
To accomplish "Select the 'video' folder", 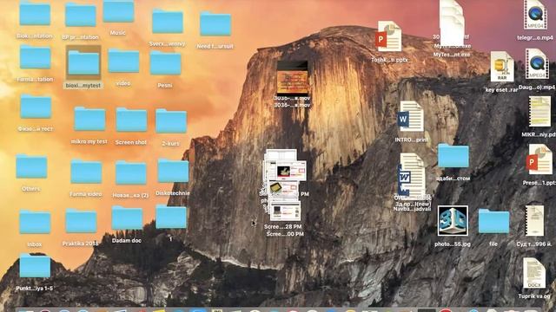I will click(x=123, y=62).
